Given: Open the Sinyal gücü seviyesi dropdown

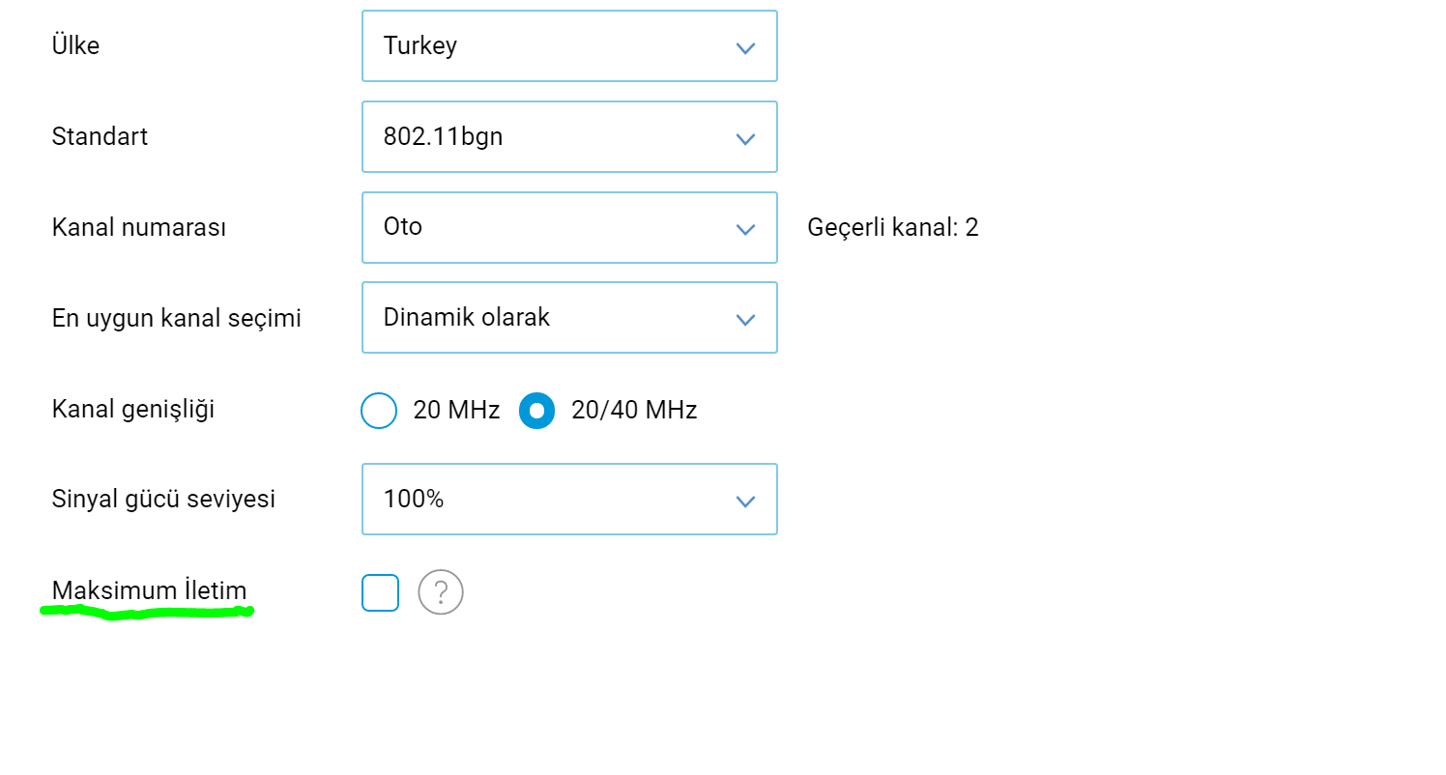Looking at the screenshot, I should [569, 499].
